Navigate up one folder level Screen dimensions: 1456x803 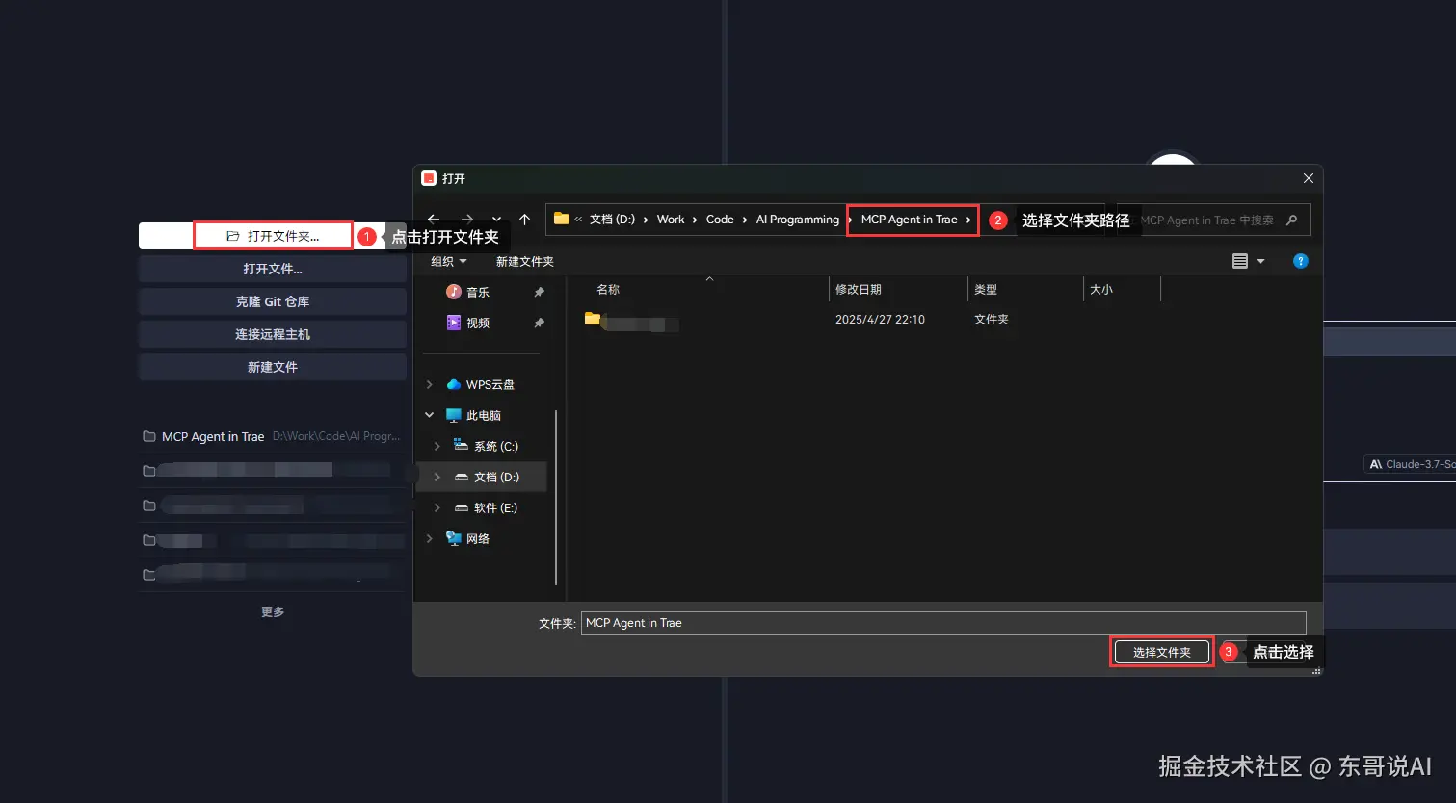point(525,220)
